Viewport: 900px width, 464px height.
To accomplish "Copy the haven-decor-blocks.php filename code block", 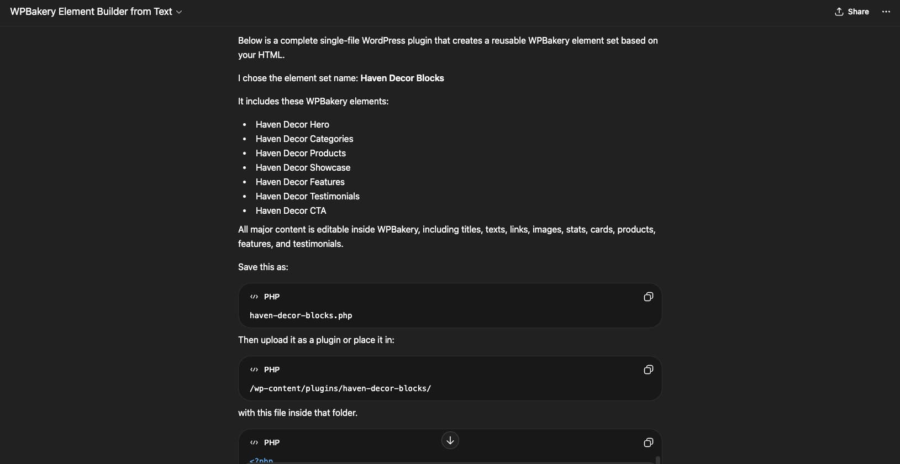I will pos(648,297).
